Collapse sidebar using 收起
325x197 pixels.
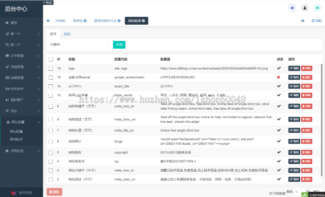coord(48,3)
